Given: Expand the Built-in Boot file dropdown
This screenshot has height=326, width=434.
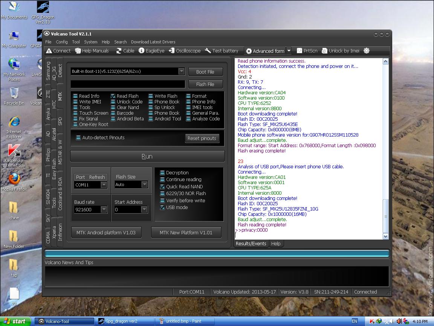Looking at the screenshot, I should [x=181, y=71].
